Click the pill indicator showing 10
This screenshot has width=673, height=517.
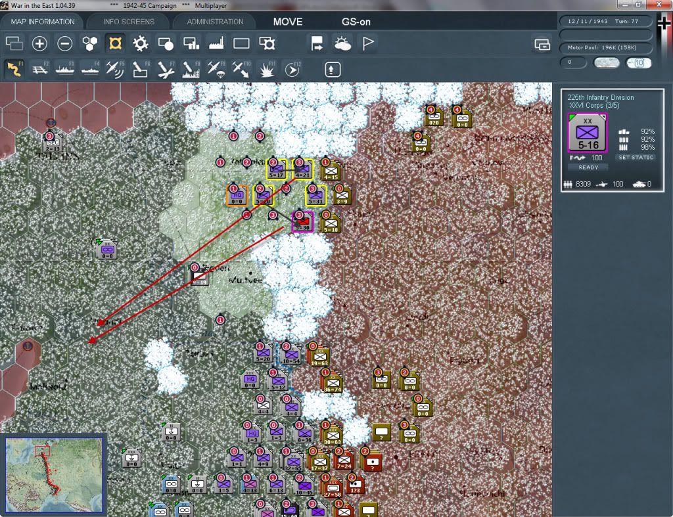tap(639, 62)
